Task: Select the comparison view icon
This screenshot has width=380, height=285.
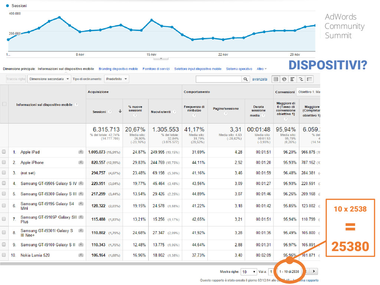Action: click(x=301, y=79)
